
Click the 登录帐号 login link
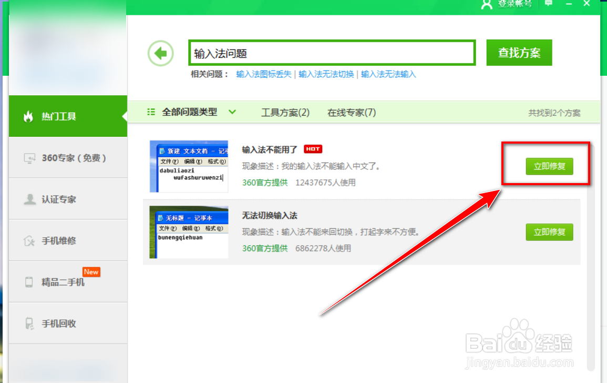515,4
